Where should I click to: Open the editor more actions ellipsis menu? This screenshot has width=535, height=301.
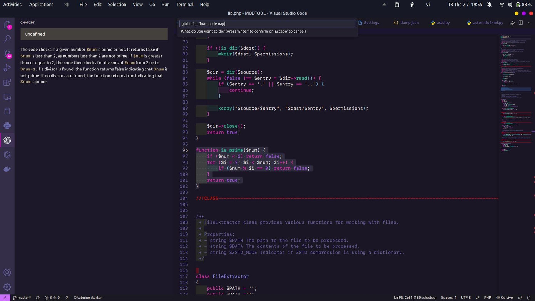(529, 23)
